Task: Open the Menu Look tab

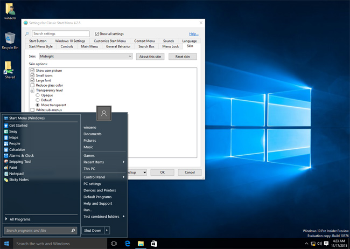Action: 170,46
